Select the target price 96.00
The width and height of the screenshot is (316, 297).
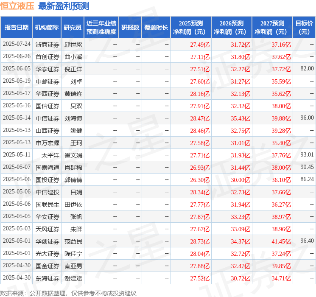click(307, 118)
